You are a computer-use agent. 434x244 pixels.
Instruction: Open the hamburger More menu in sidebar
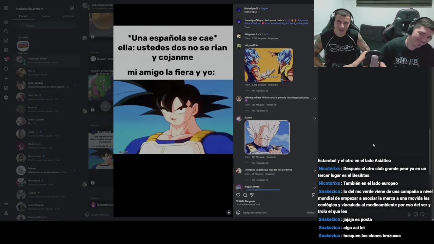point(6,203)
